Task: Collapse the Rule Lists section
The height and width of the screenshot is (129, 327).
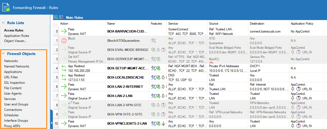Action: pyautogui.click(x=3, y=23)
